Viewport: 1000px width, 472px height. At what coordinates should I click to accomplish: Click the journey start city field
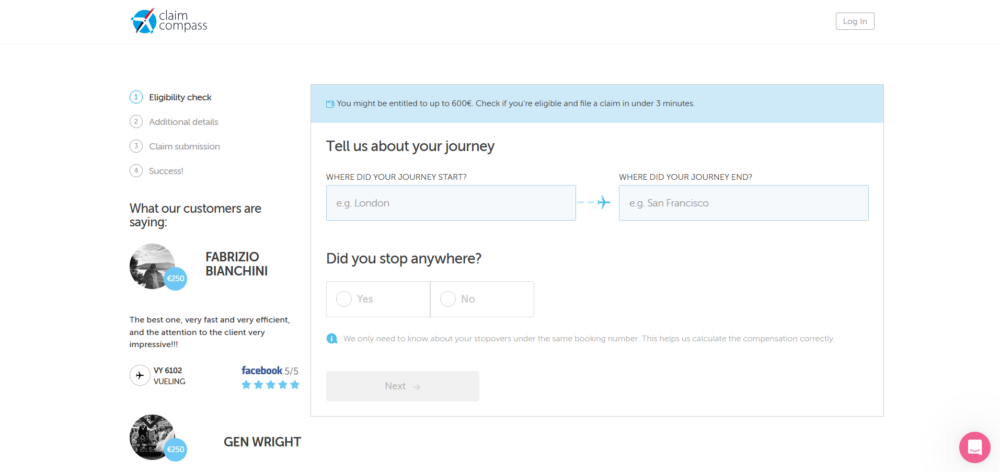451,203
